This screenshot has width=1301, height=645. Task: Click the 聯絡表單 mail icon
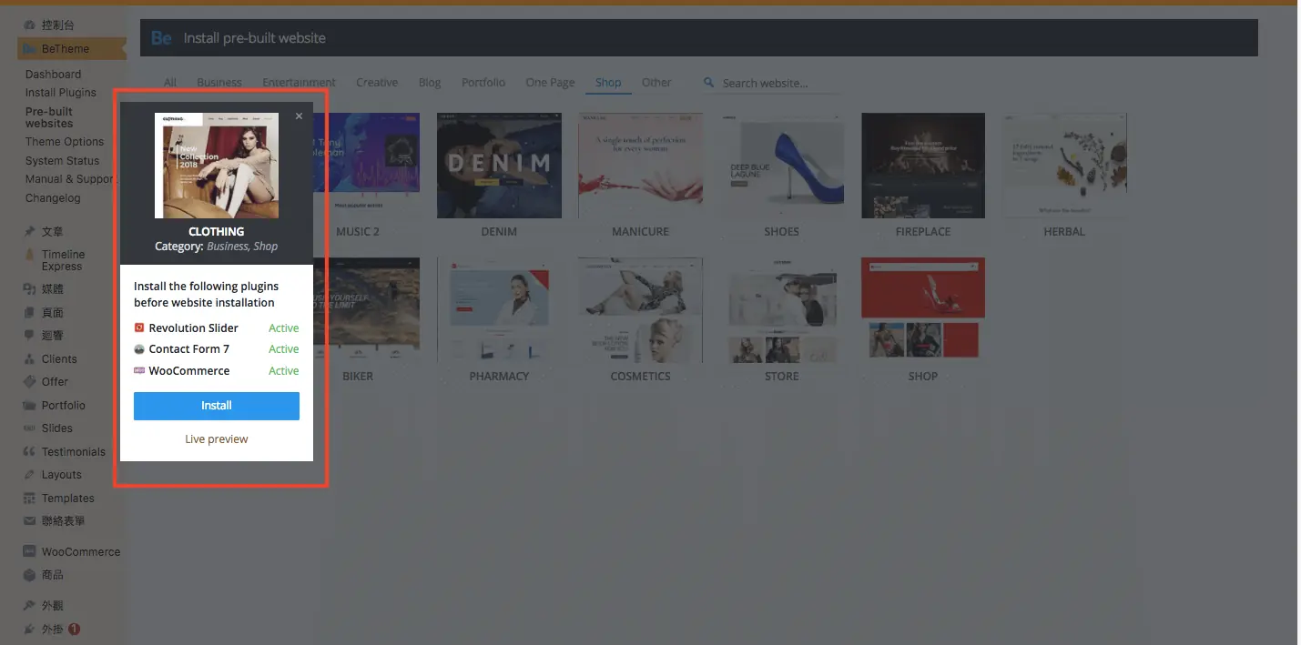[x=30, y=521]
